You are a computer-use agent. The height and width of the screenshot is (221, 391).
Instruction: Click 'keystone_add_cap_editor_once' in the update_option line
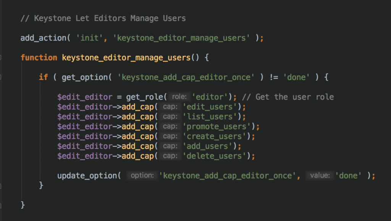[228, 176]
